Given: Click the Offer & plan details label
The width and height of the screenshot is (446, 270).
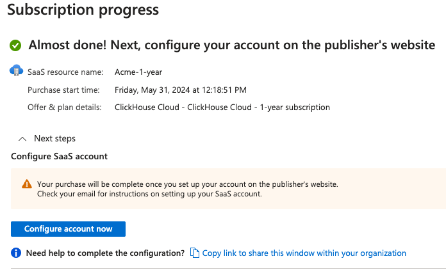Looking at the screenshot, I should [x=65, y=107].
